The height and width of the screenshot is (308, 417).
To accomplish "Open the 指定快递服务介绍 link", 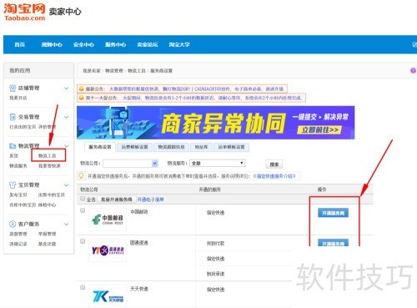I will coord(274,176).
